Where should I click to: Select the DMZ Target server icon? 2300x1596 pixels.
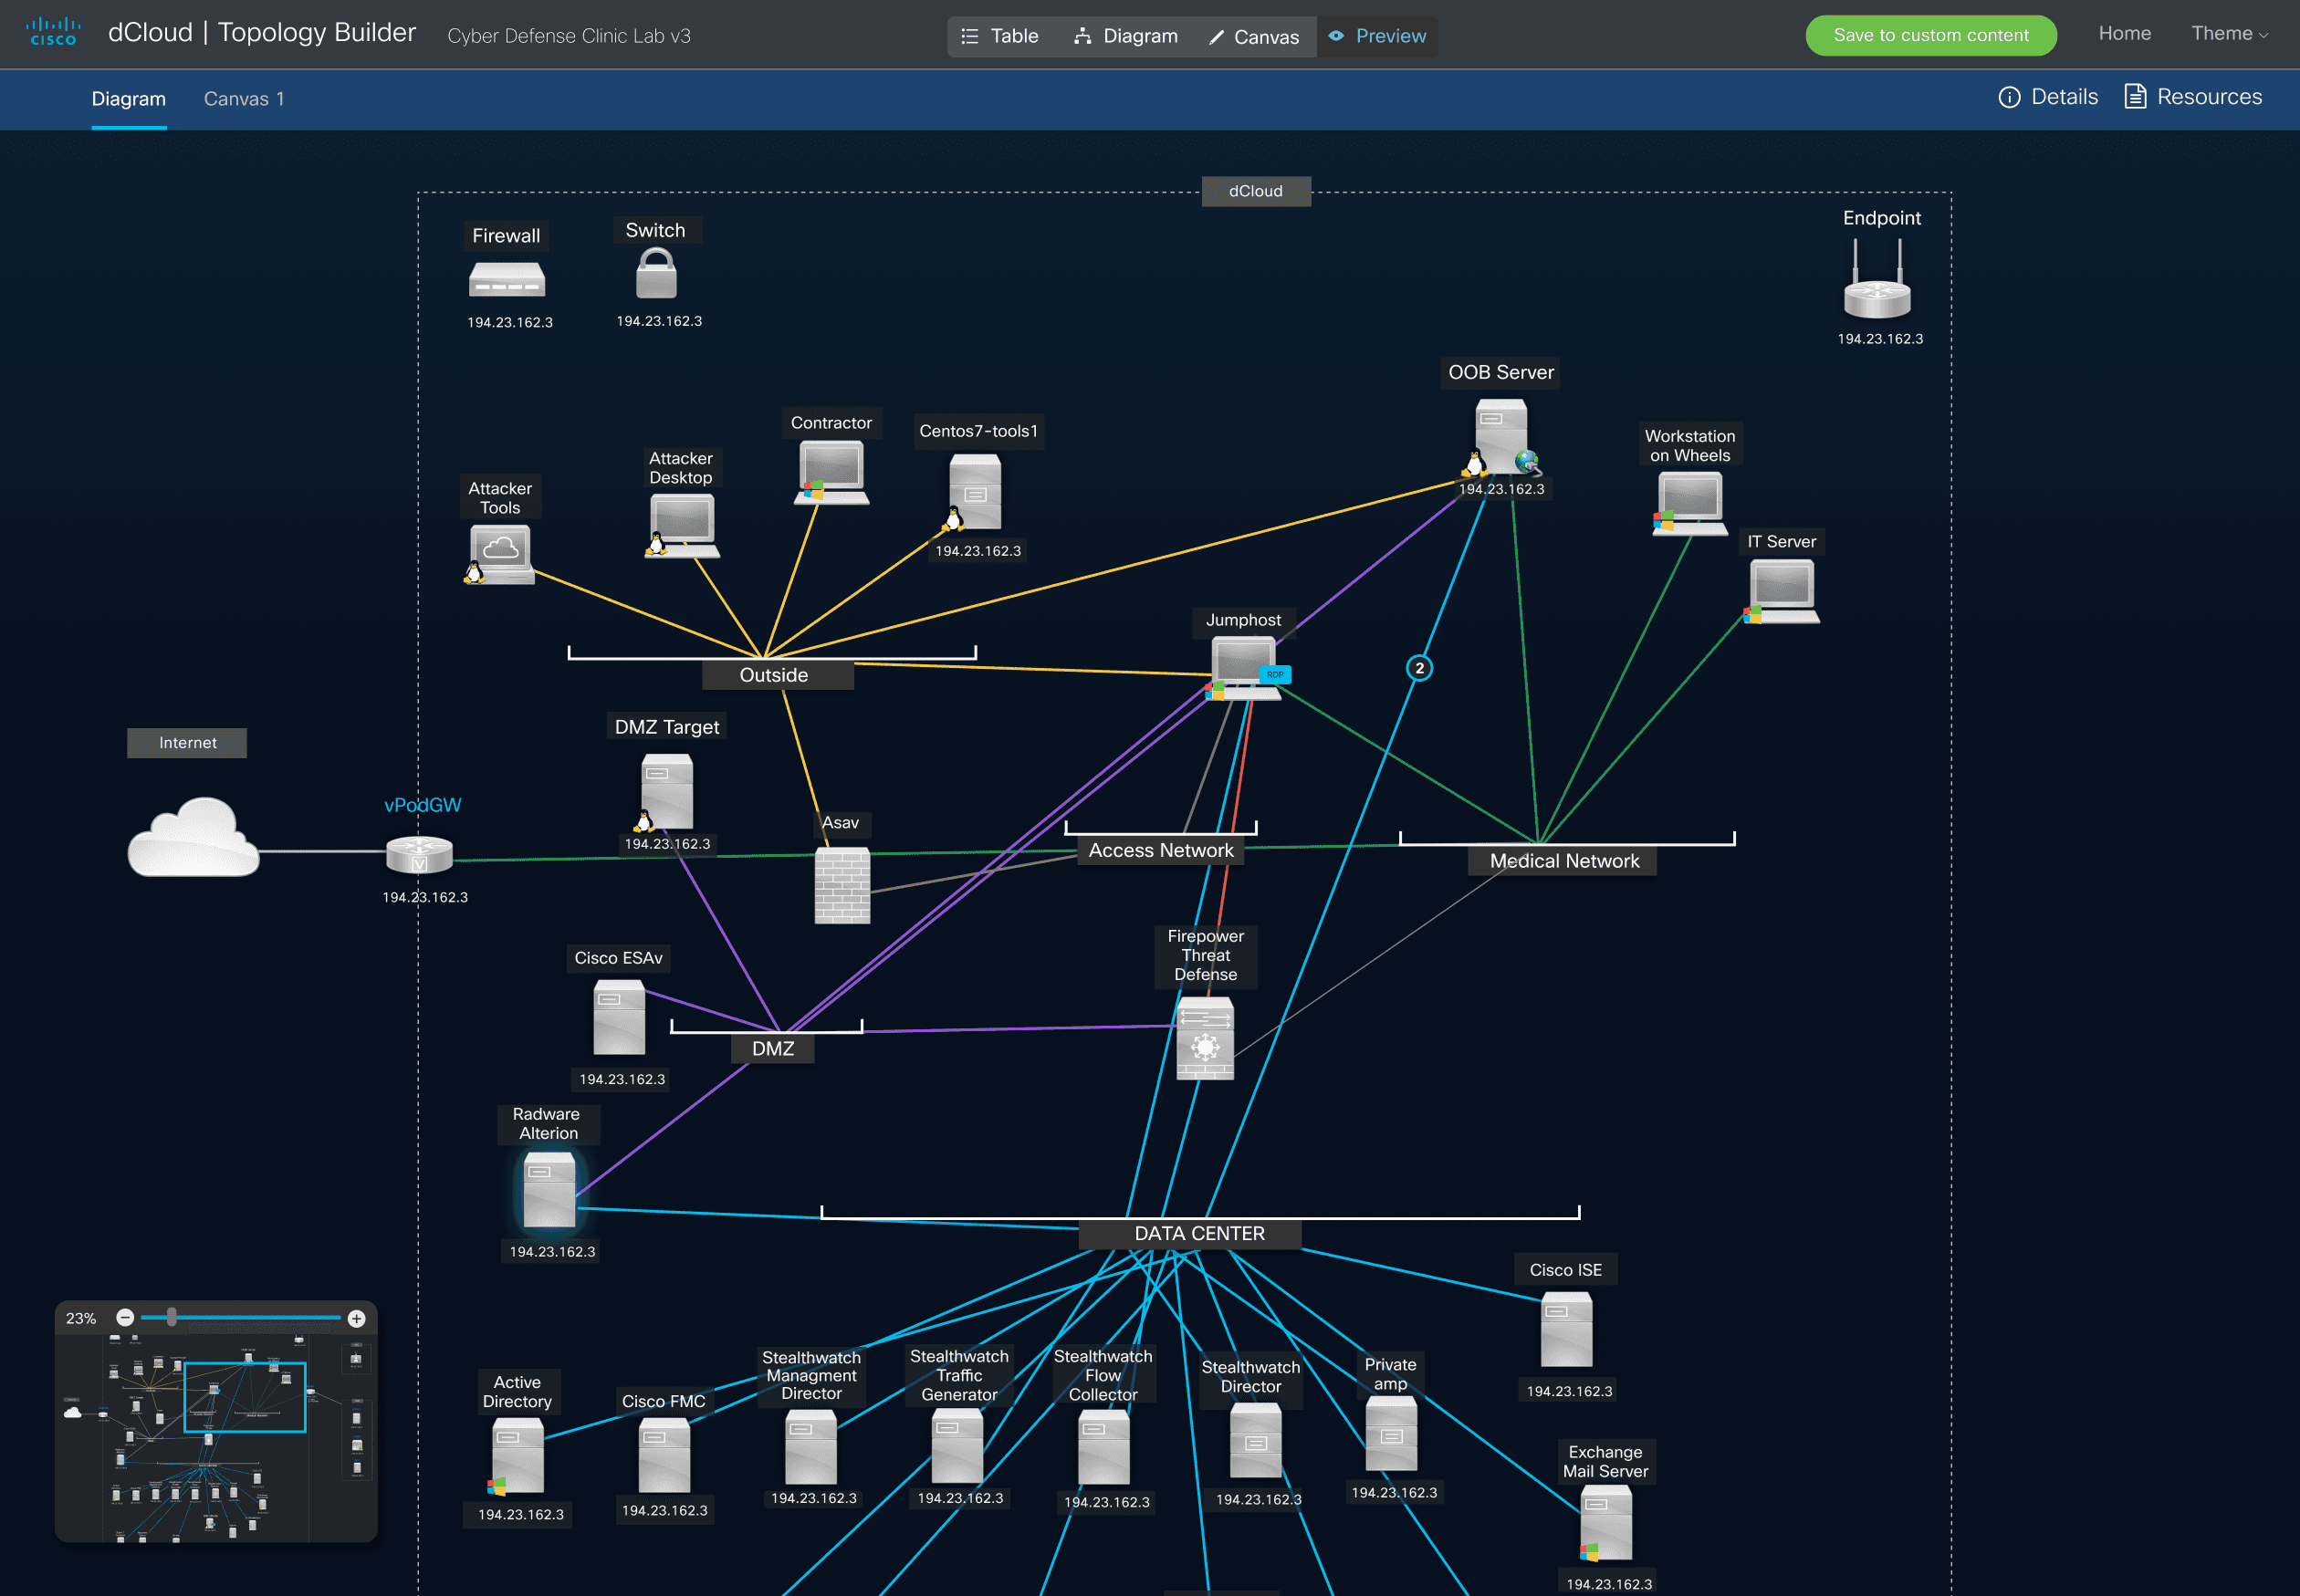click(665, 793)
